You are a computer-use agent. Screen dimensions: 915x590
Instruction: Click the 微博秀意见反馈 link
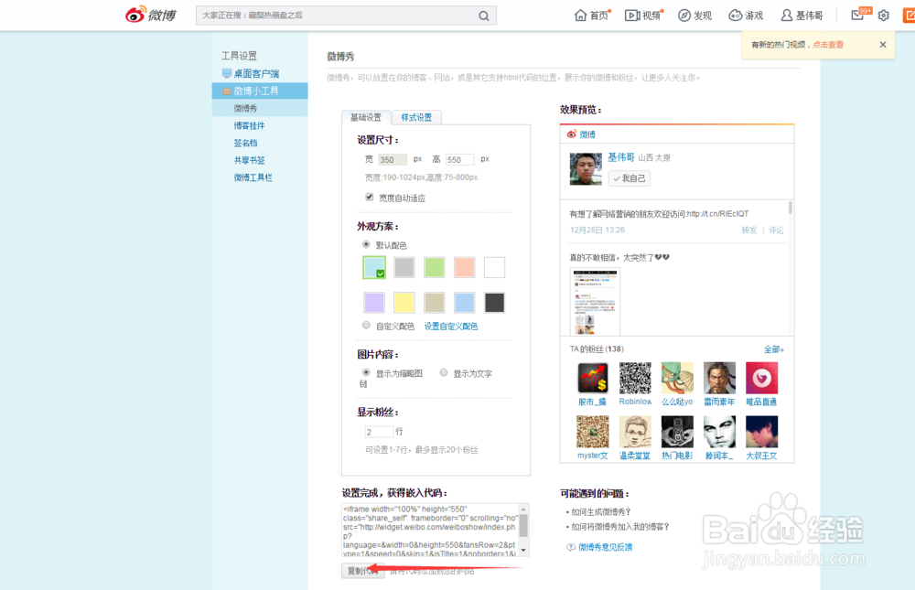(605, 547)
